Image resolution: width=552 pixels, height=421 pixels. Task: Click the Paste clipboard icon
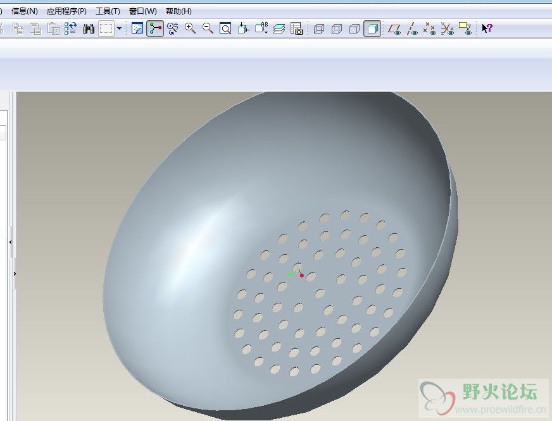35,28
